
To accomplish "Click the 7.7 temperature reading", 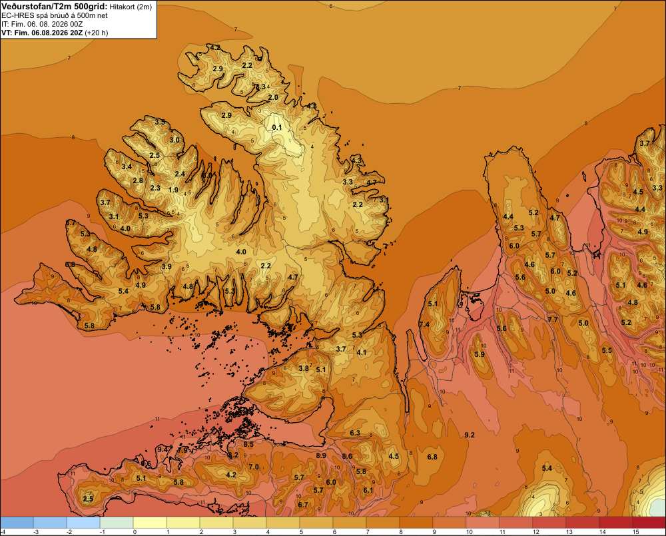I will pyautogui.click(x=553, y=320).
